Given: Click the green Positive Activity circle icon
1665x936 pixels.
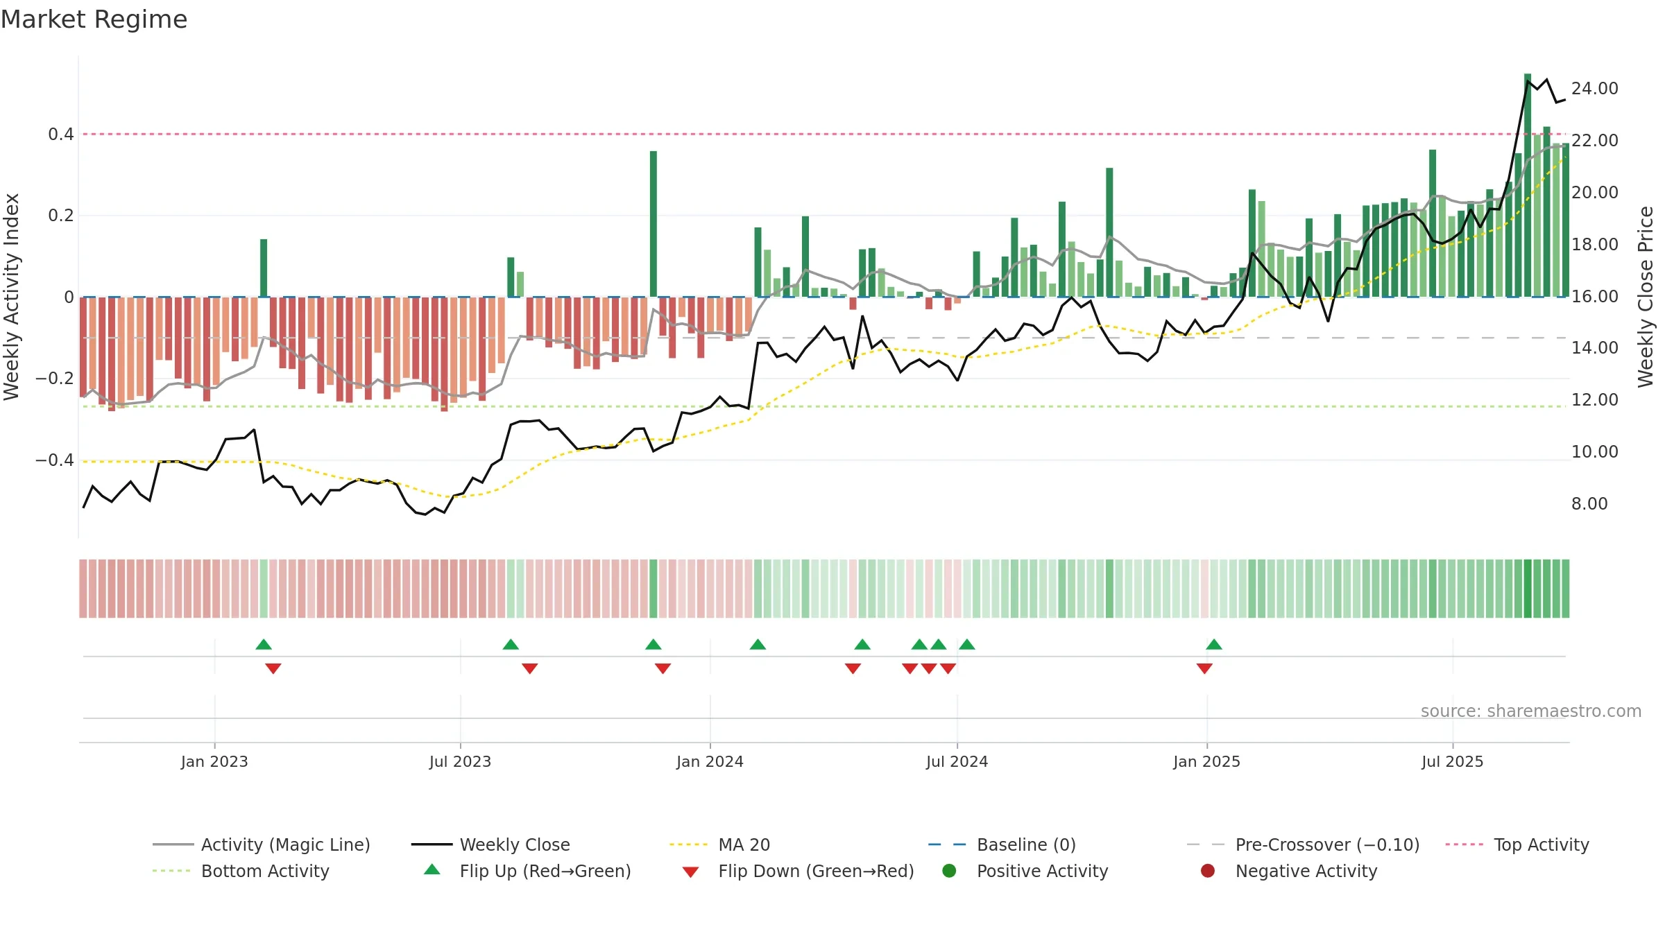Looking at the screenshot, I should [x=949, y=871].
